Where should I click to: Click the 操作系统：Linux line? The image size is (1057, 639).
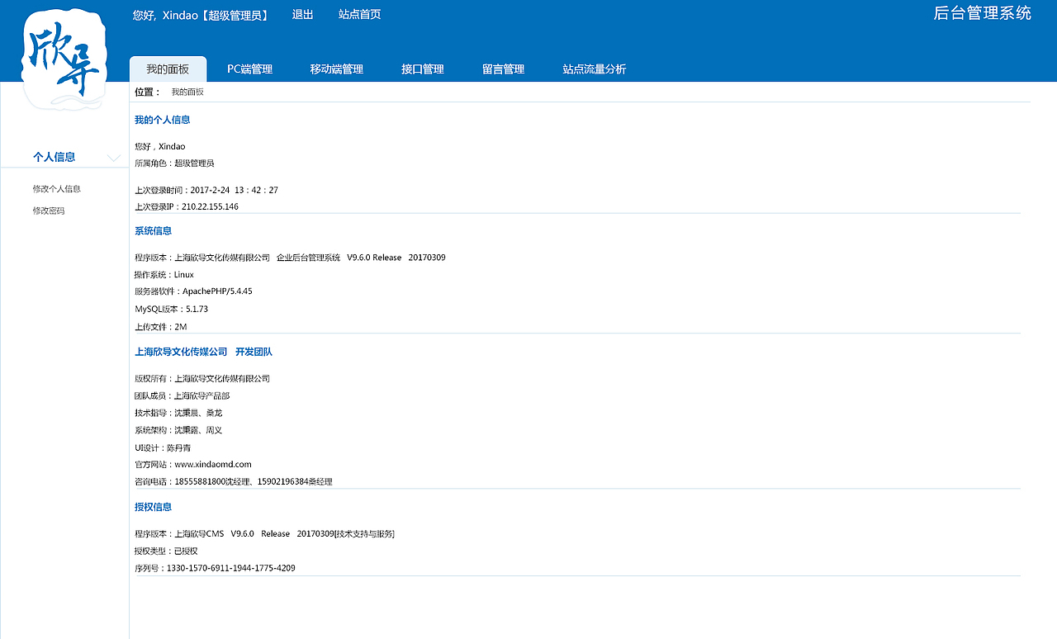(x=164, y=275)
